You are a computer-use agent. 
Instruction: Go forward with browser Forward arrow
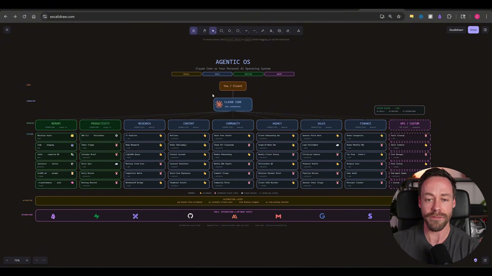tap(15, 17)
